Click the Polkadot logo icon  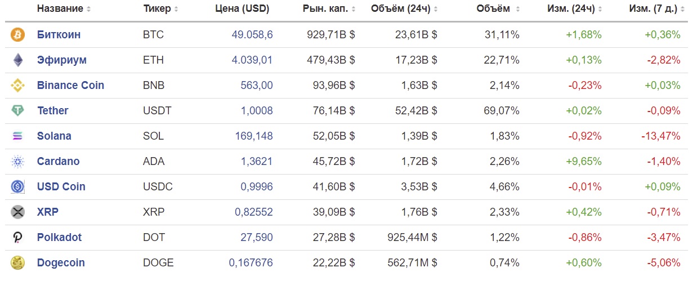(x=18, y=238)
